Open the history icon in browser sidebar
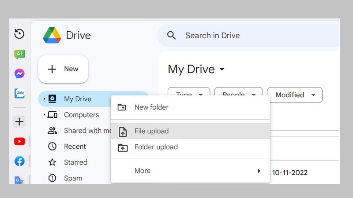Viewport: 353px width, 198px height. pyautogui.click(x=19, y=34)
